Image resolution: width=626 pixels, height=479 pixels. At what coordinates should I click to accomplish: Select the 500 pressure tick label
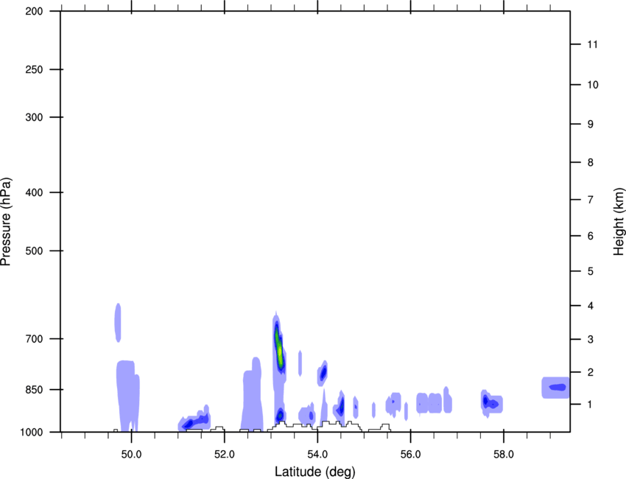34,251
